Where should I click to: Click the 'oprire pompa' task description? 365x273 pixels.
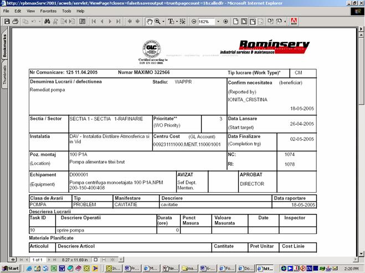point(70,230)
